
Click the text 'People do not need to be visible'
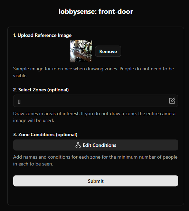pos(94,72)
